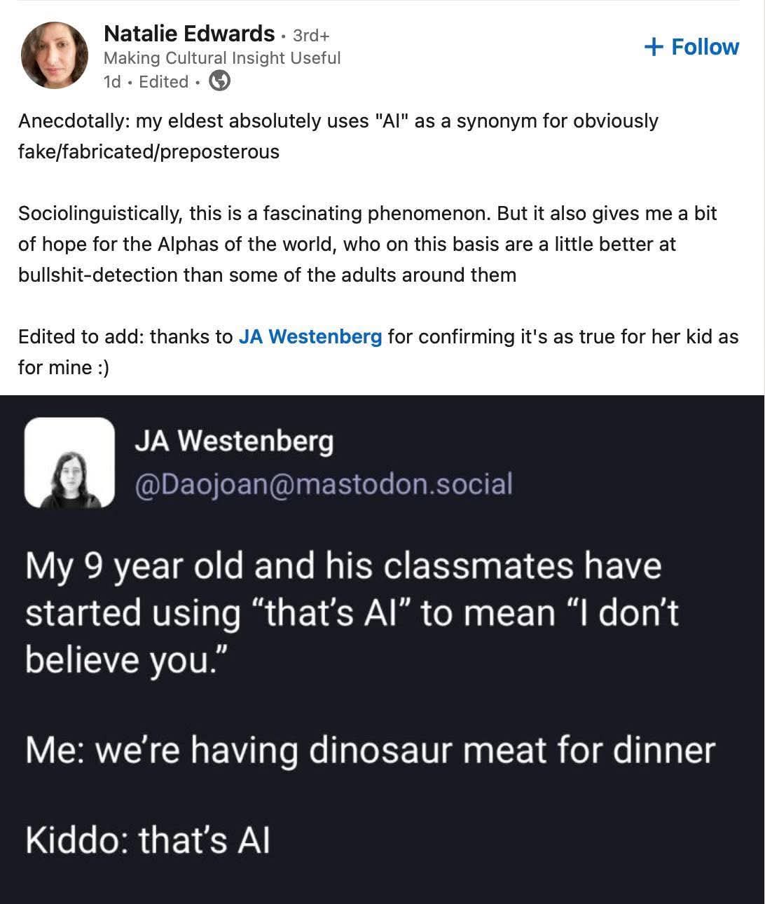Click the "Edited to add: thanks to" text
This screenshot has height=904, width=765.
pos(125,337)
